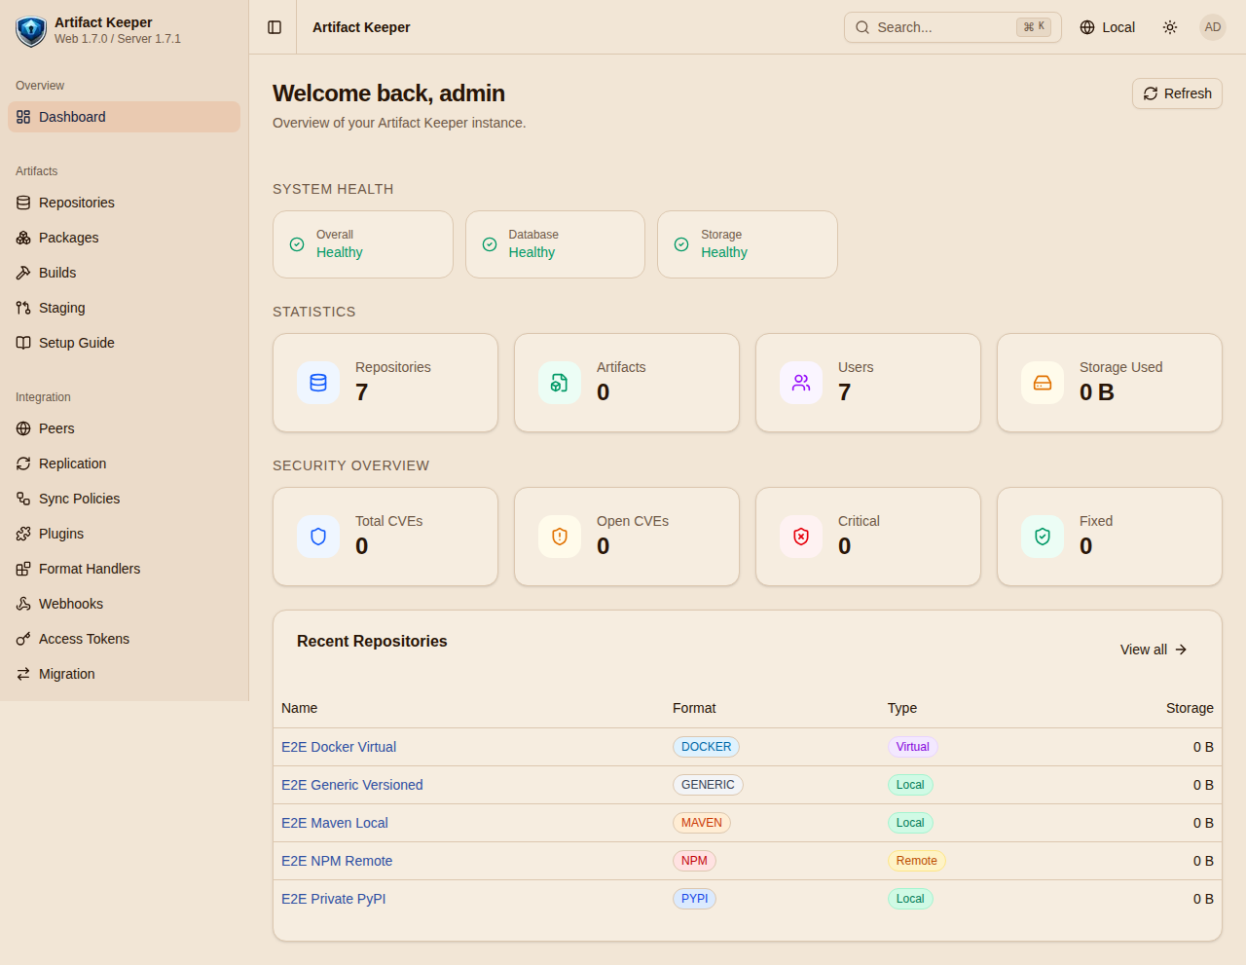Click the Users statistics card icon
The width and height of the screenshot is (1246, 965).
pyautogui.click(x=801, y=383)
